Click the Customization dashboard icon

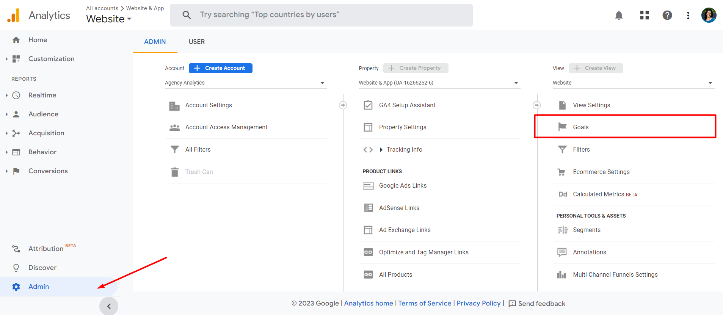pos(16,59)
